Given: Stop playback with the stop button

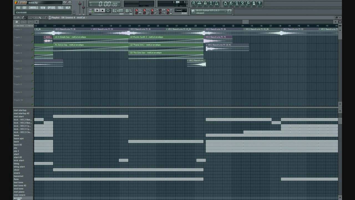Looking at the screenshot, I should [x=102, y=11].
